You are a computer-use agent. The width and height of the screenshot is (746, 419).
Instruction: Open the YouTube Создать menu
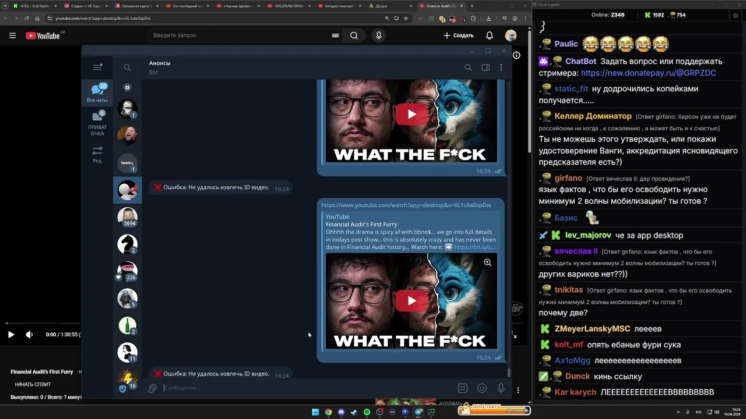(459, 35)
